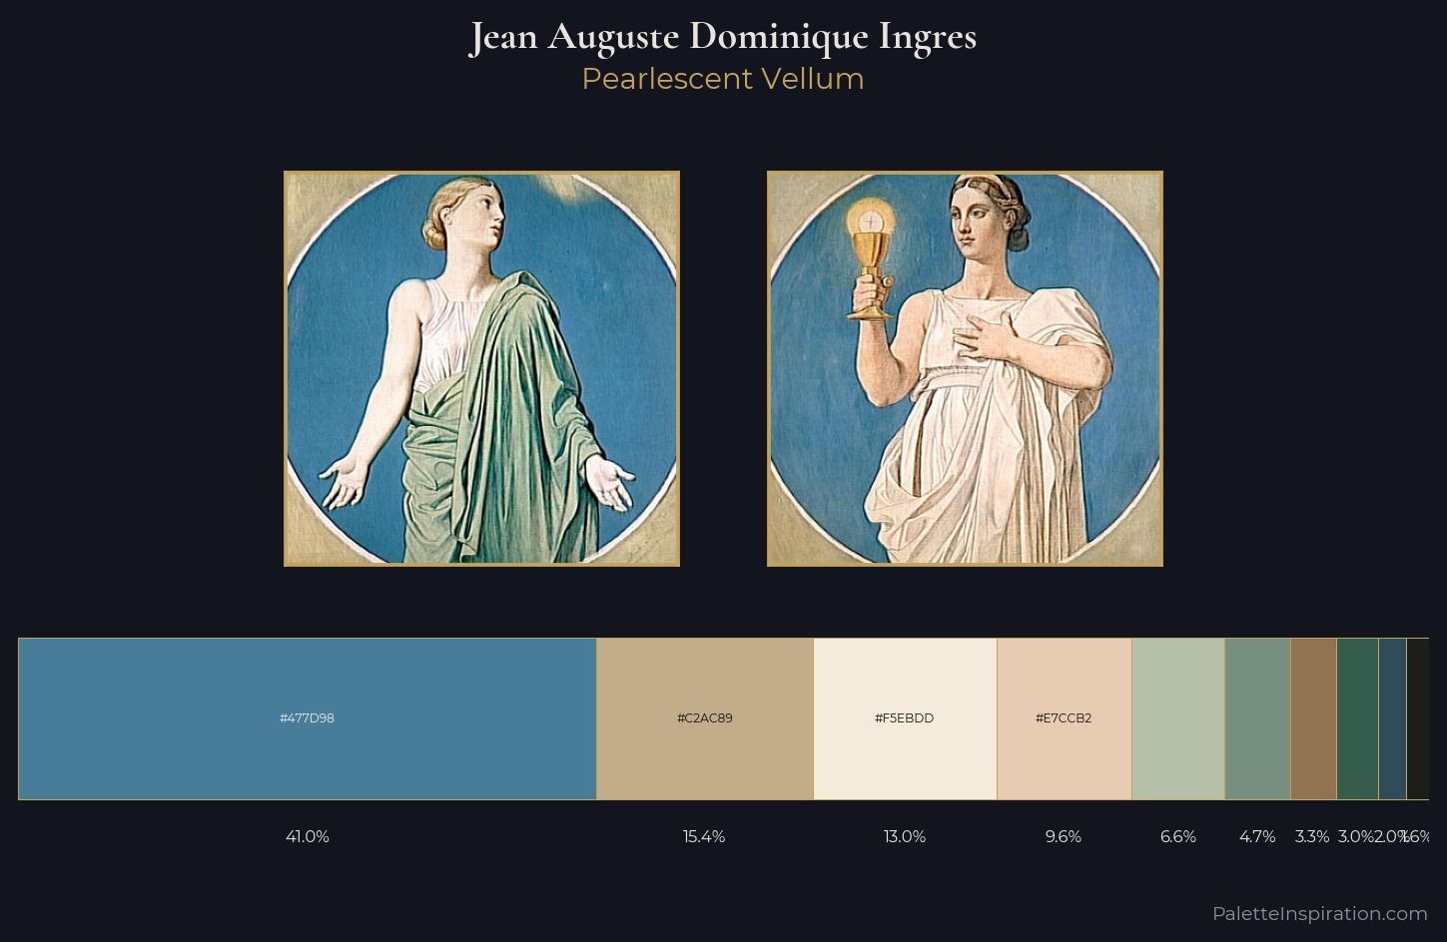
Task: Click the 3.3% percentage label
Action: point(1312,836)
